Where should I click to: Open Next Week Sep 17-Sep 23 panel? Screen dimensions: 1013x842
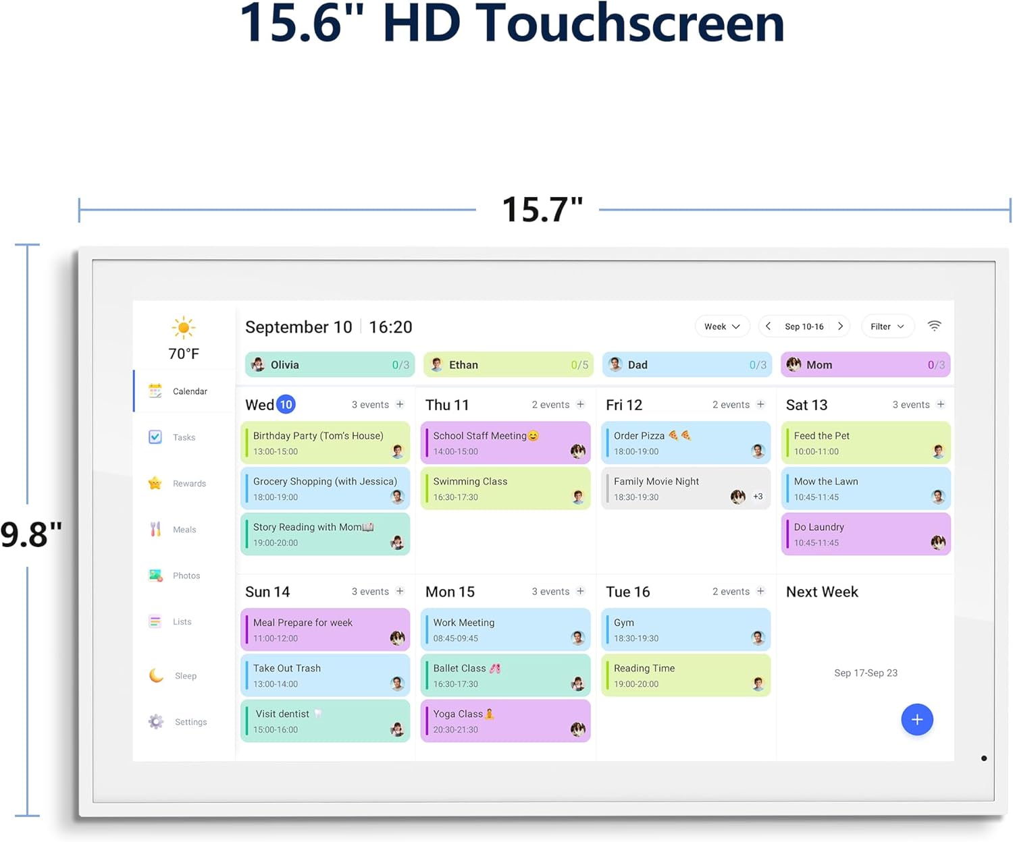[x=865, y=673]
